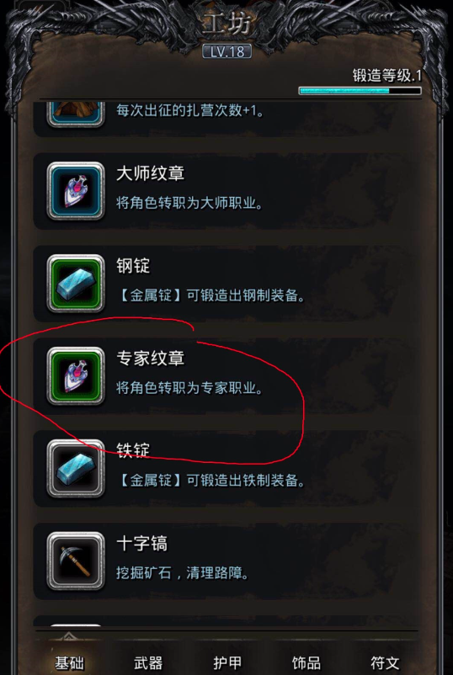Click the 锻造等级.1 label

[x=387, y=76]
